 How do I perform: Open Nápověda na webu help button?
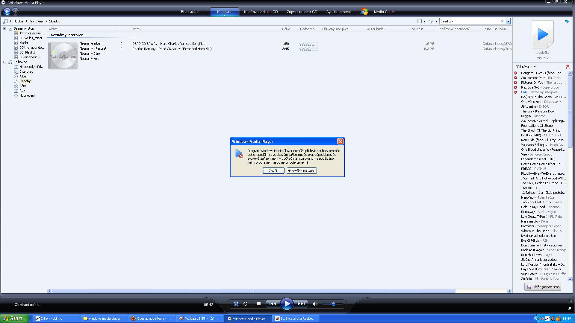[301, 171]
